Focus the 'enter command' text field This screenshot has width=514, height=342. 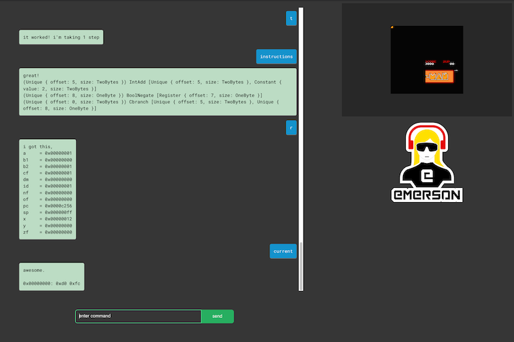tap(138, 316)
